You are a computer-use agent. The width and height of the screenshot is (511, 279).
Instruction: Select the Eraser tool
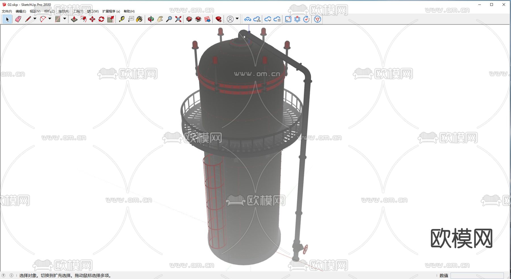(18, 19)
